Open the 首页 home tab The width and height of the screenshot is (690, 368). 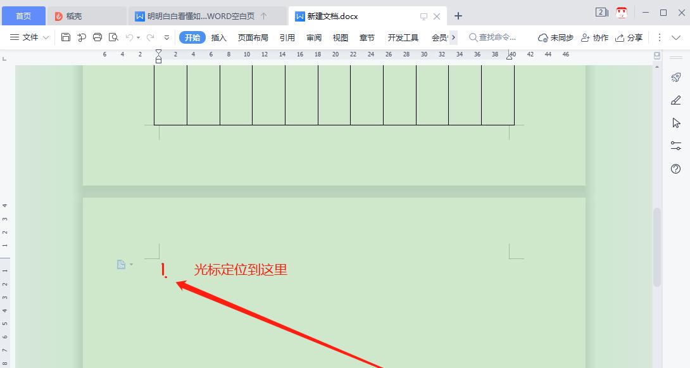point(24,16)
